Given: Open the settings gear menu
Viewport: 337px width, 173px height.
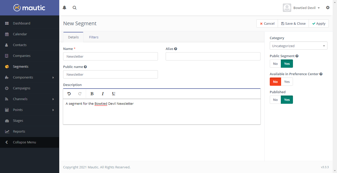Looking at the screenshot, I should [328, 8].
